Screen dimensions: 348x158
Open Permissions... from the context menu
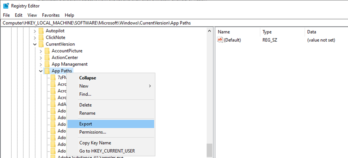click(x=111, y=132)
